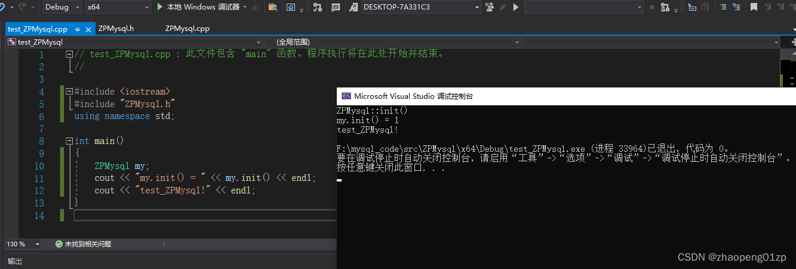The image size is (796, 269).
Task: Click the white run arrow icon
Action: [x=516, y=7]
